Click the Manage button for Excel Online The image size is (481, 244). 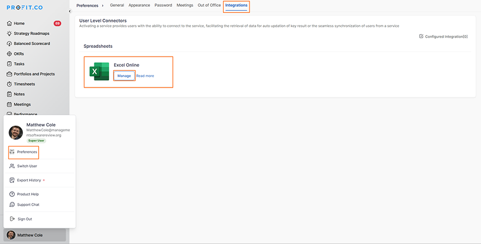tap(124, 76)
